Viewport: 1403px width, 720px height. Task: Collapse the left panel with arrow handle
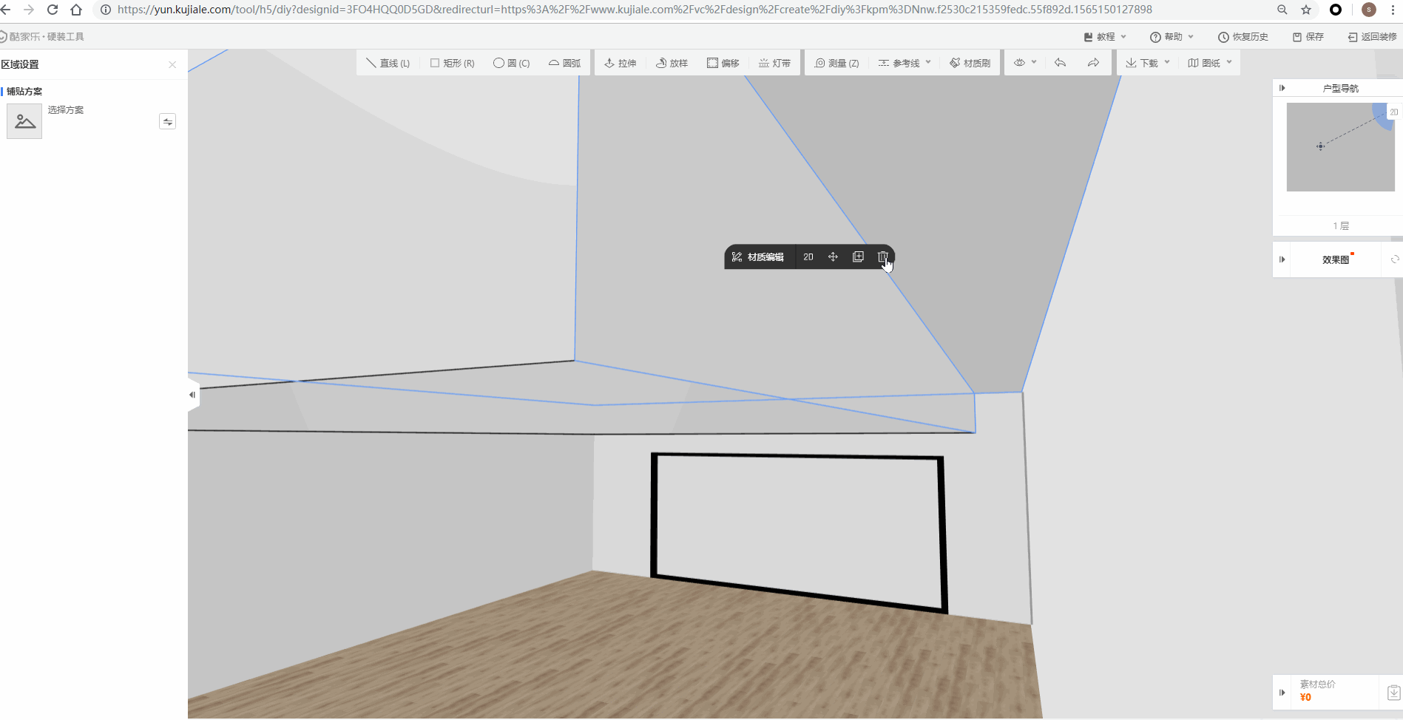[192, 395]
